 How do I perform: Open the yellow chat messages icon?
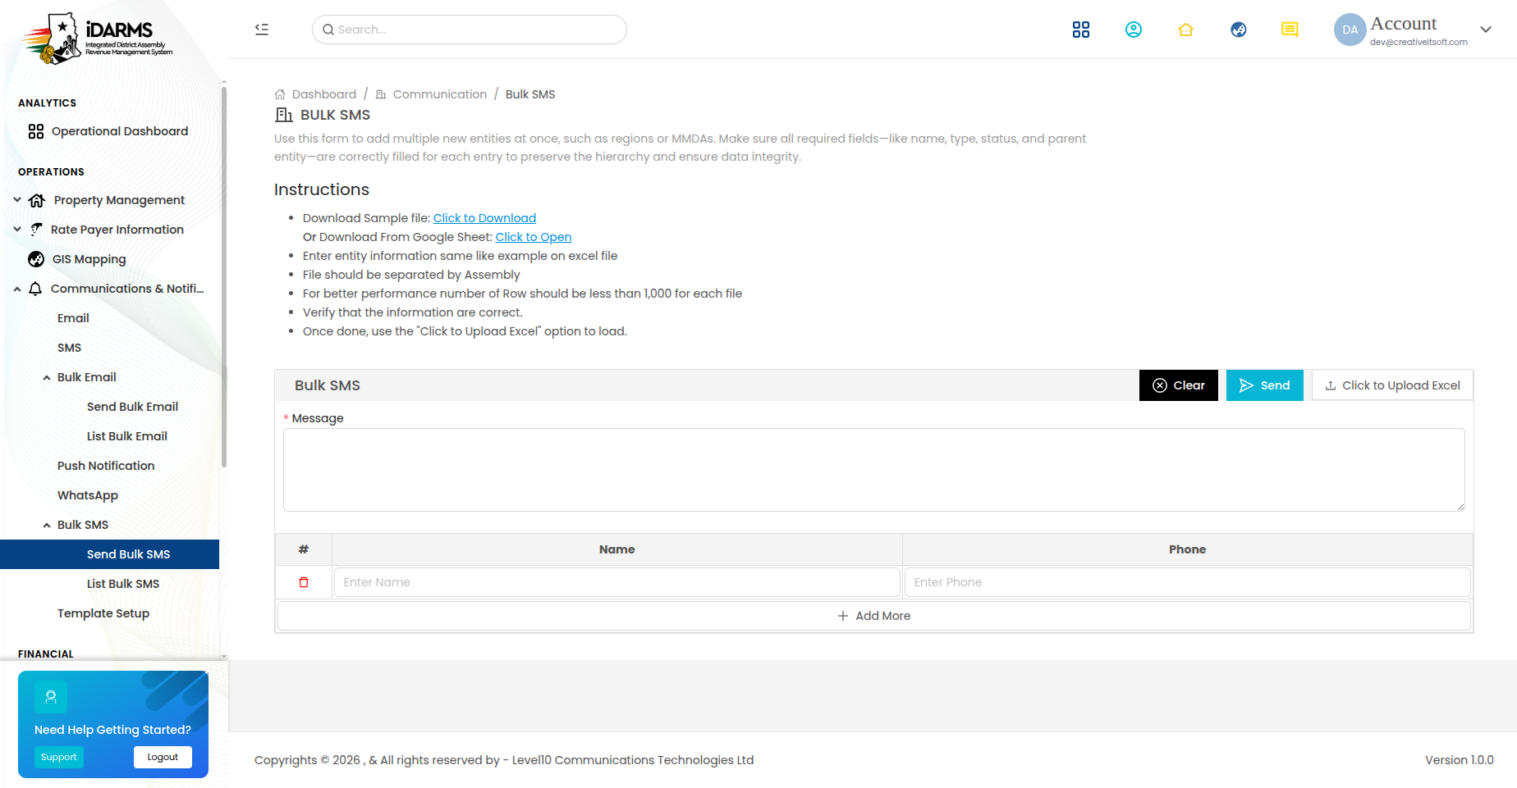click(1290, 30)
